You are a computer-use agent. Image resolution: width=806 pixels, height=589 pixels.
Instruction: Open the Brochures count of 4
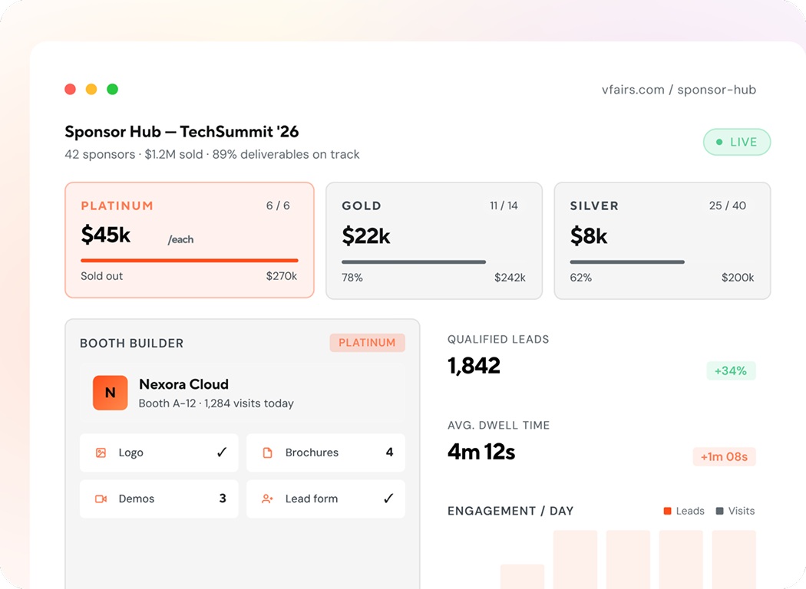[x=390, y=452]
